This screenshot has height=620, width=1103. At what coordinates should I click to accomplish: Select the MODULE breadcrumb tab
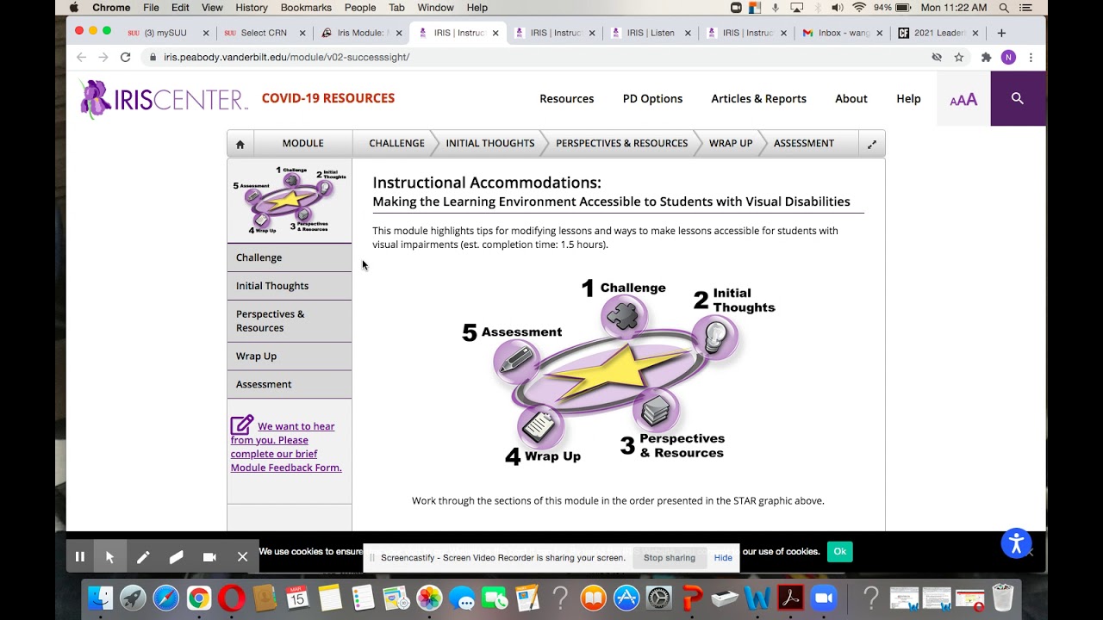point(302,144)
